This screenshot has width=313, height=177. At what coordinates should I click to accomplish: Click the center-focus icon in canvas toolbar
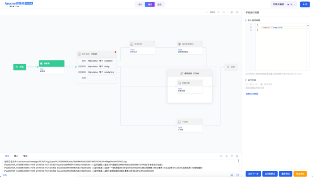(x=232, y=12)
